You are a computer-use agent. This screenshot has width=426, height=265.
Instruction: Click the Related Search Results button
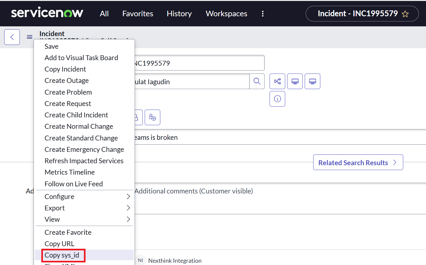358,163
